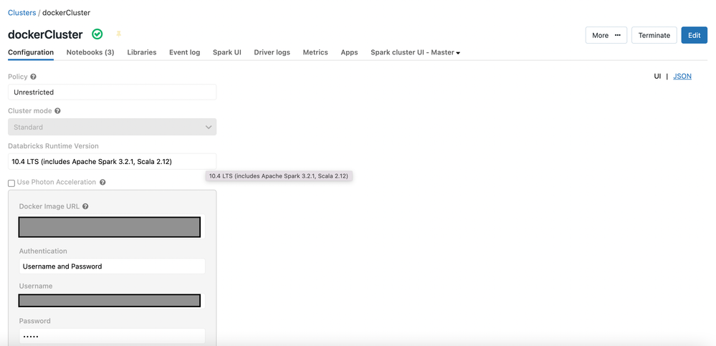The width and height of the screenshot is (716, 346).
Task: Click the Terminate button
Action: click(x=654, y=35)
